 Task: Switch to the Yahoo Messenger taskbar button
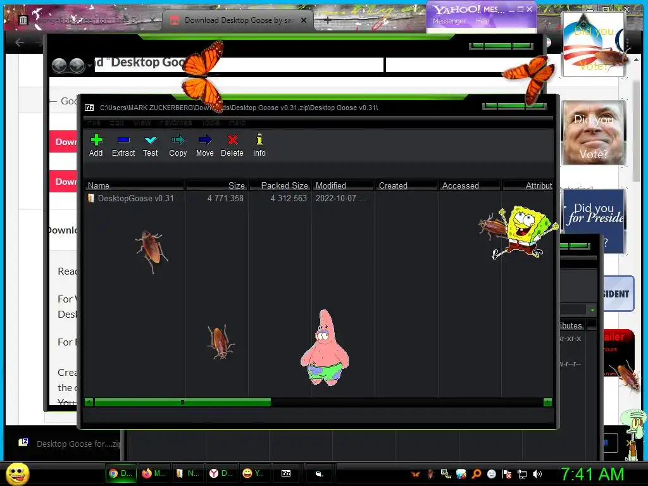click(253, 473)
